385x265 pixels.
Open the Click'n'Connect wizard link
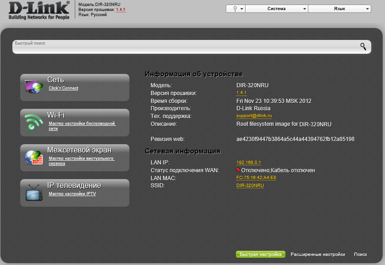pos(63,88)
